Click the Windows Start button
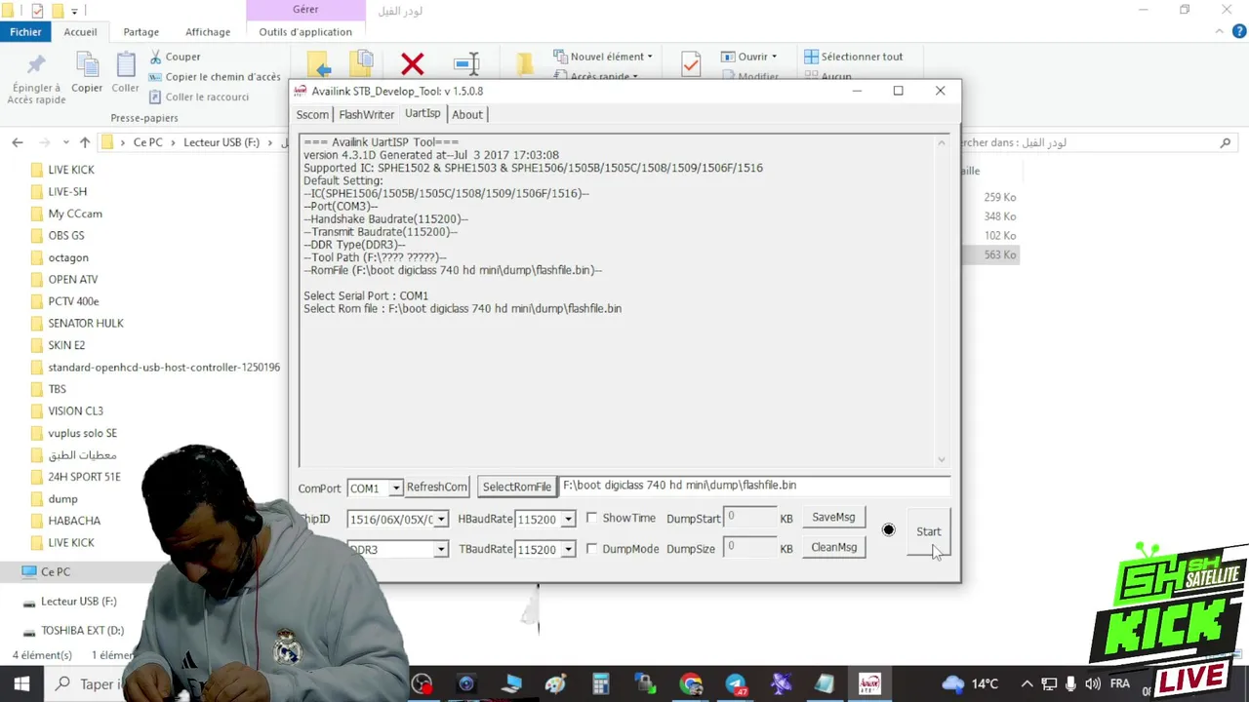This screenshot has width=1249, height=702. pyautogui.click(x=21, y=684)
